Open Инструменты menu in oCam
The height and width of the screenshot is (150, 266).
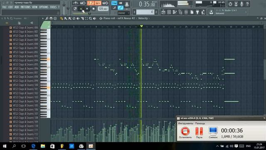coord(186,123)
